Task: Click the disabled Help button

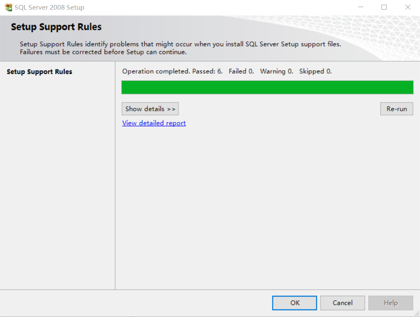Action: point(390,303)
